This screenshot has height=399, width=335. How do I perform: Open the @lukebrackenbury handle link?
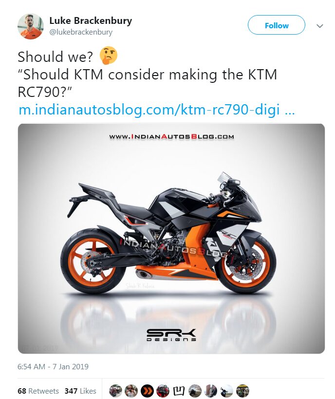pyautogui.click(x=81, y=32)
